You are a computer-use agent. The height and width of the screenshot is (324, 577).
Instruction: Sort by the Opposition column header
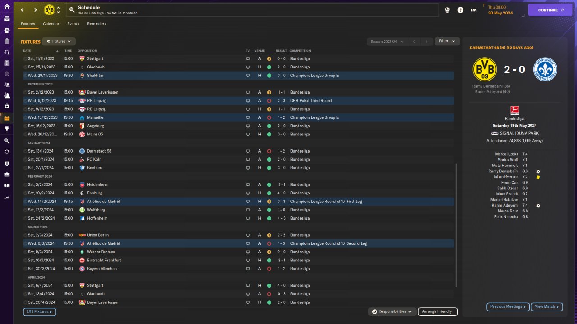click(87, 51)
